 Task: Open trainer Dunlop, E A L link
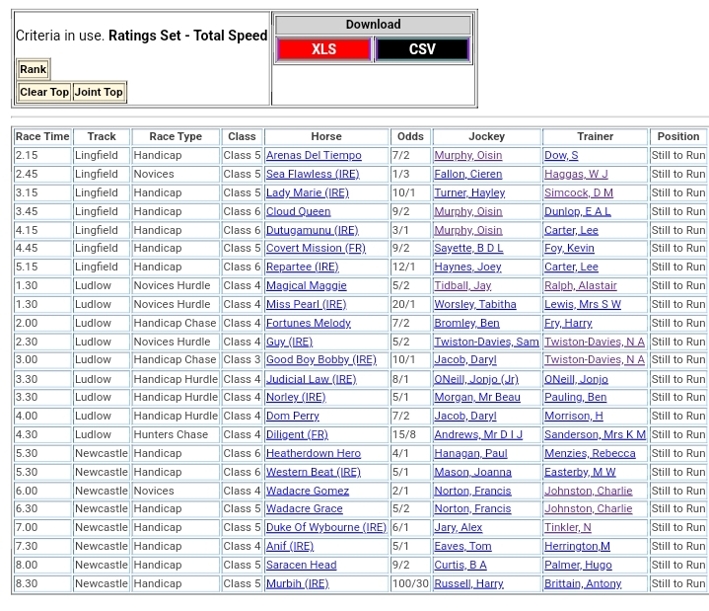click(577, 211)
